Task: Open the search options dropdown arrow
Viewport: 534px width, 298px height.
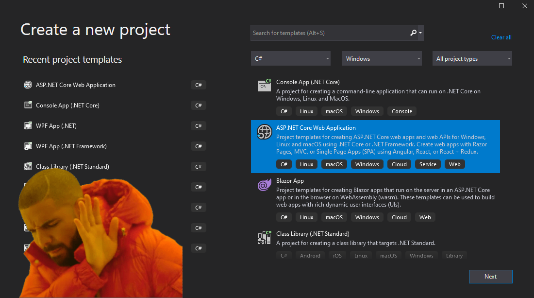Action: 420,33
